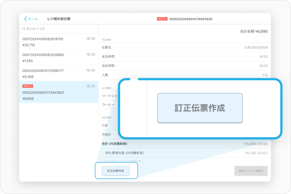Click the 人数 row
Image resolution: width=291 pixels, height=194 pixels.
tap(184, 75)
